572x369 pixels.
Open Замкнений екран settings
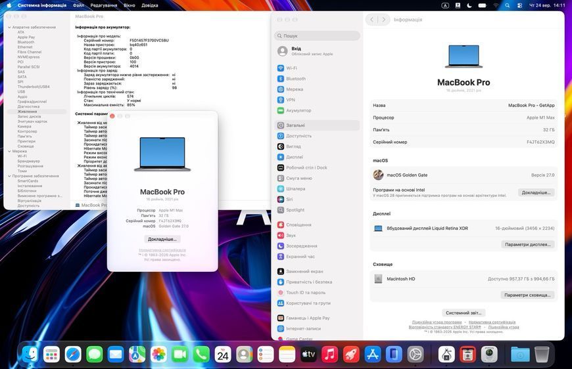click(317, 271)
